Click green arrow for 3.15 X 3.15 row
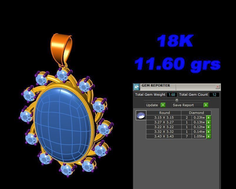The height and width of the screenshot is (189, 236). [209, 117]
